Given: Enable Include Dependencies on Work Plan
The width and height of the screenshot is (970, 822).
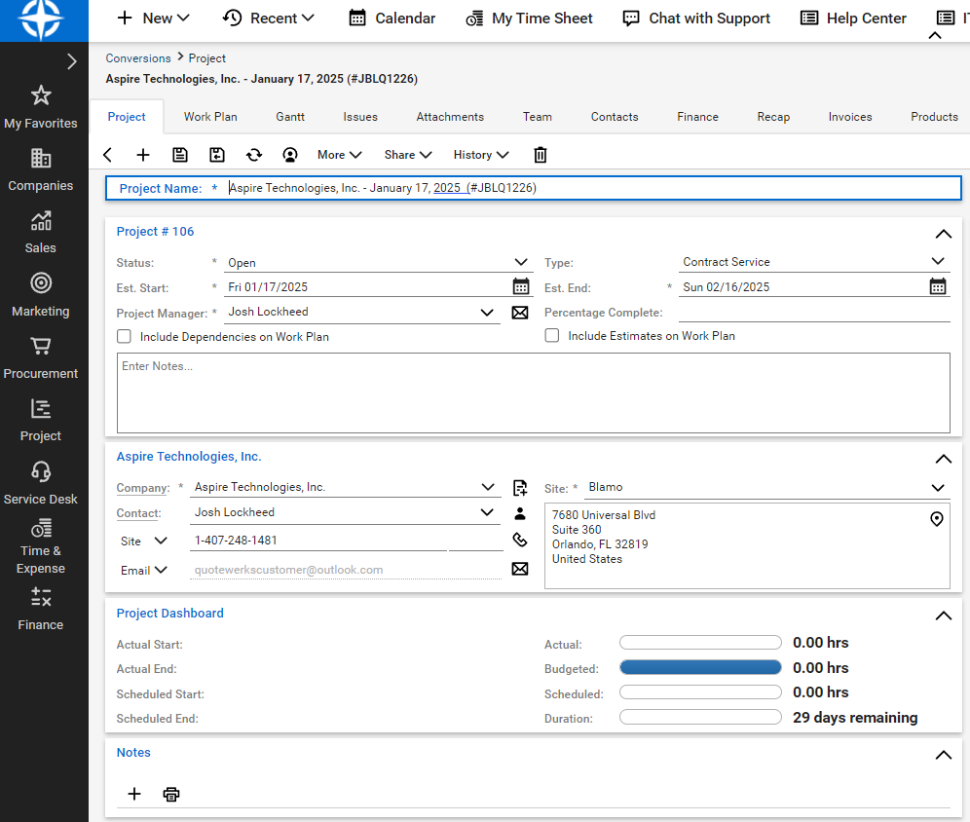Looking at the screenshot, I should tap(124, 336).
